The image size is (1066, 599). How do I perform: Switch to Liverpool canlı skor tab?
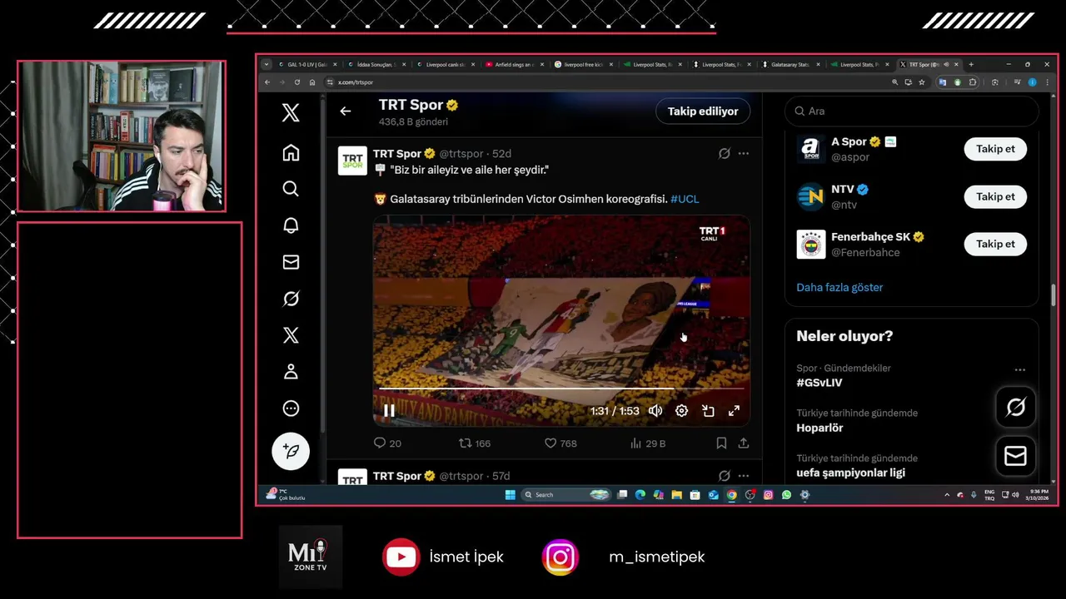point(446,64)
